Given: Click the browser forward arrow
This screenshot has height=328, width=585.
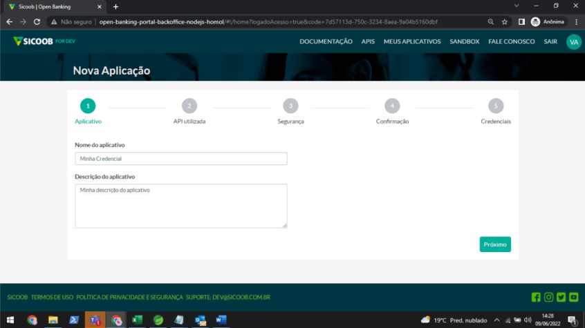Looking at the screenshot, I should (23, 22).
